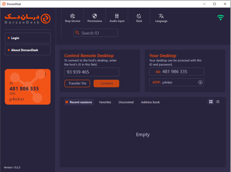Click the DorsanDesk logo in sidebar
The height and width of the screenshot is (172, 231).
28,19
